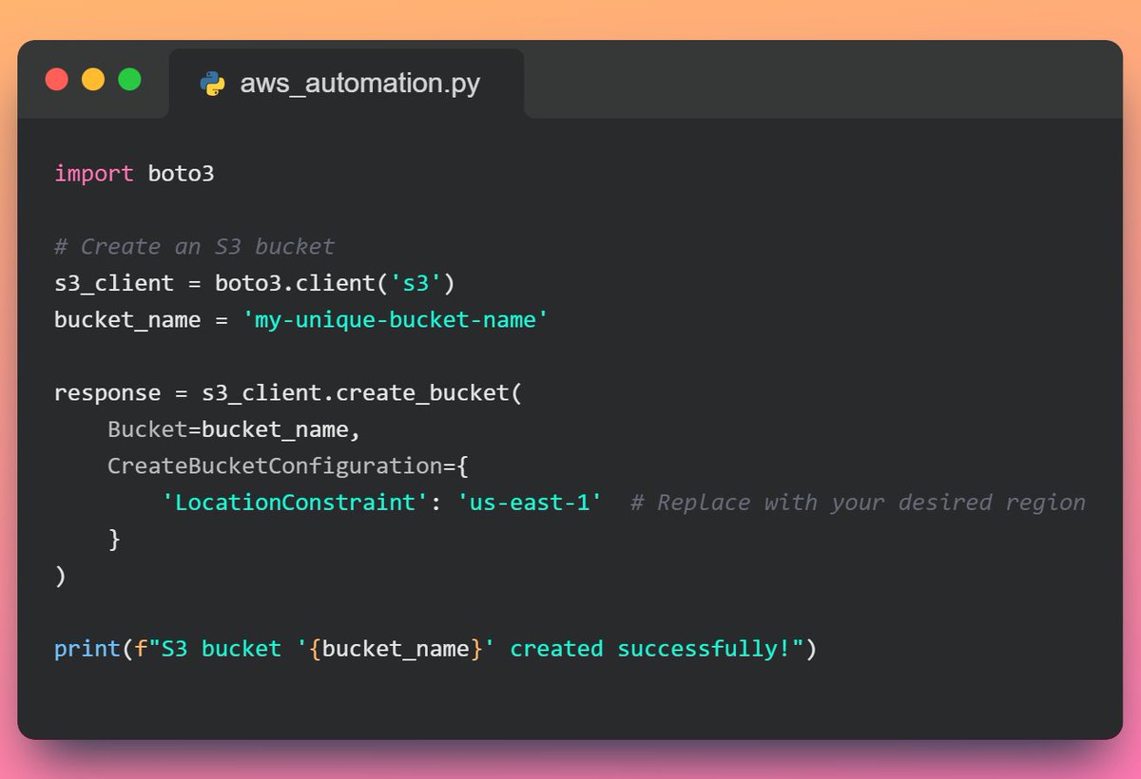Switch to the aws_automation.py tab
Image resolution: width=1141 pixels, height=779 pixels.
coord(359,83)
